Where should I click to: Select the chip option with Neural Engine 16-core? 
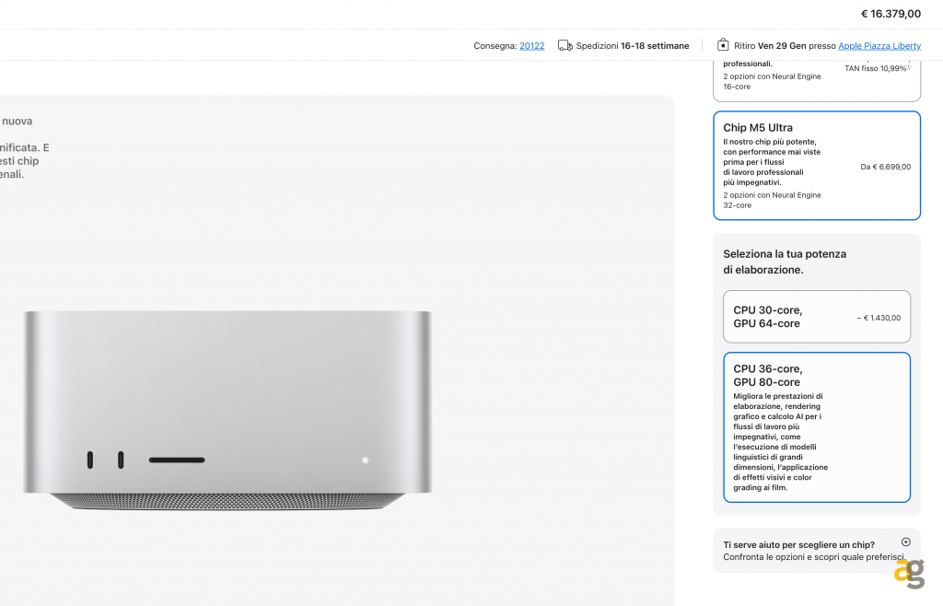817,80
